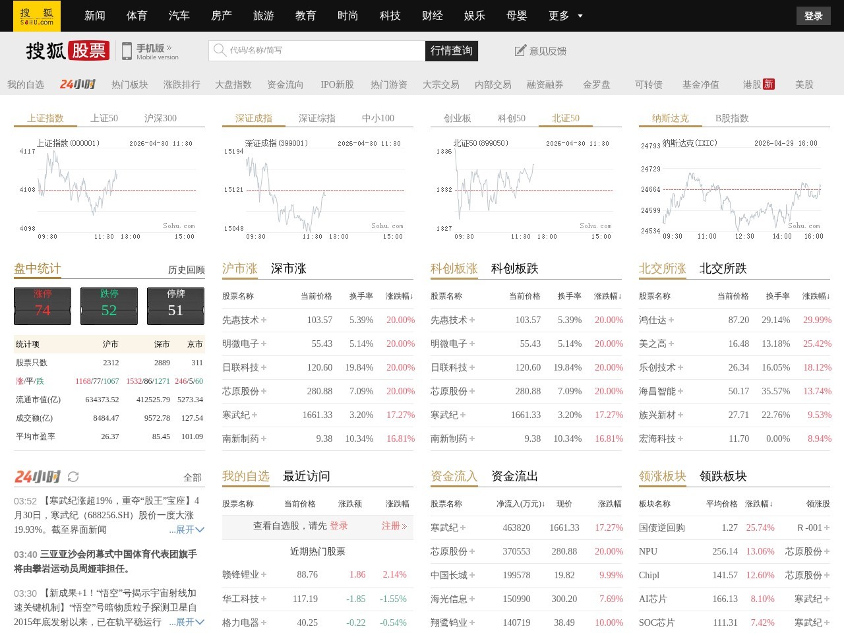Click the 24小时 refresh icon

(73, 477)
